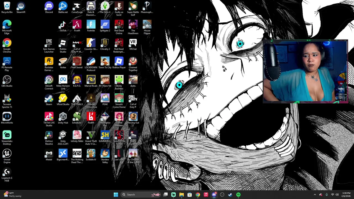Select Counter-Strike 2 desktop icon
Viewport: 354px width, 199px height.
point(91,46)
